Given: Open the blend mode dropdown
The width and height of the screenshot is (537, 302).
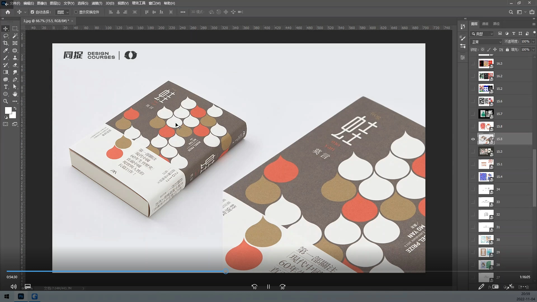Looking at the screenshot, I should (486, 42).
